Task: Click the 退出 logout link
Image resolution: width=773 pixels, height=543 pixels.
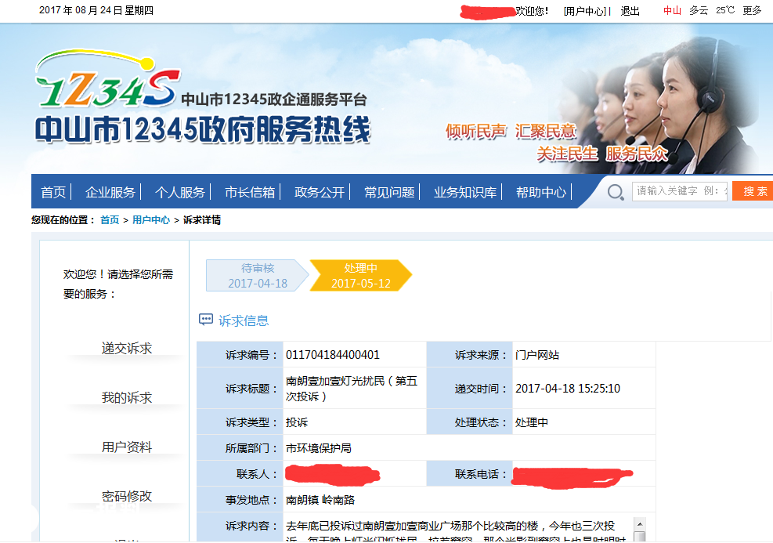Action: coord(630,11)
